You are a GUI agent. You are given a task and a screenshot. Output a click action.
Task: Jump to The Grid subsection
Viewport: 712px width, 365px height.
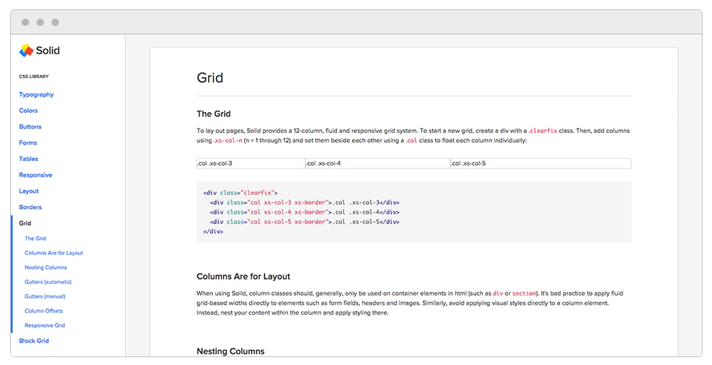tap(35, 239)
